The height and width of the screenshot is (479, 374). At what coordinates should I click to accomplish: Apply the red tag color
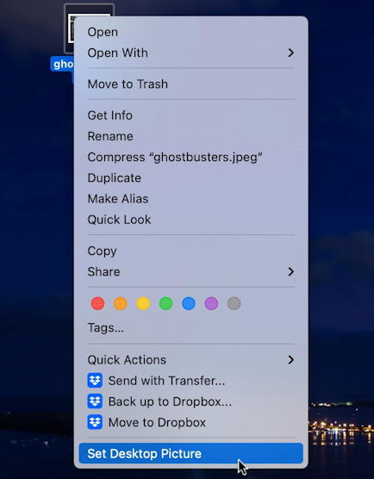[x=97, y=303]
